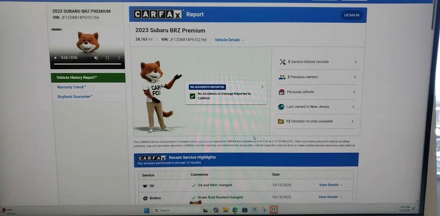This screenshot has height=216, width=440.
Task: Click the 2023 SUBARU BRZ PREMIUM sidebar title
Action: click(82, 11)
